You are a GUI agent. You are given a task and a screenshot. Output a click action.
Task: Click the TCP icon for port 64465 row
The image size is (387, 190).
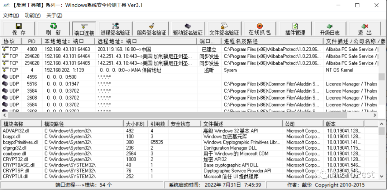click(5, 63)
